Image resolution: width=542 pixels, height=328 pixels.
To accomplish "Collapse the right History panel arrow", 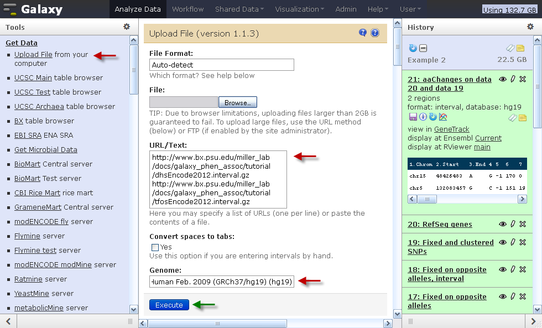I will [534, 321].
